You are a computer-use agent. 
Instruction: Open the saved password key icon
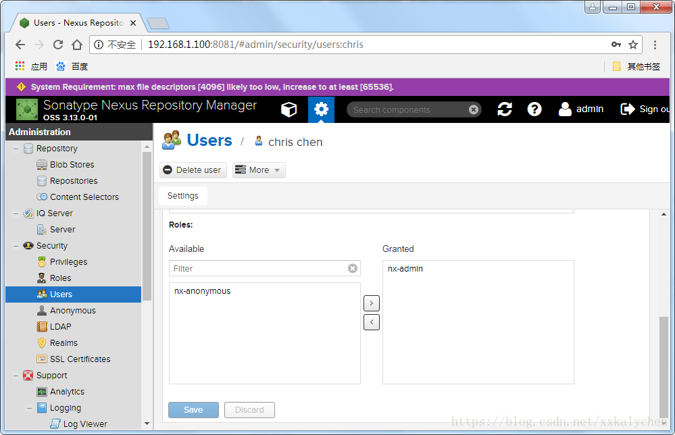click(616, 45)
